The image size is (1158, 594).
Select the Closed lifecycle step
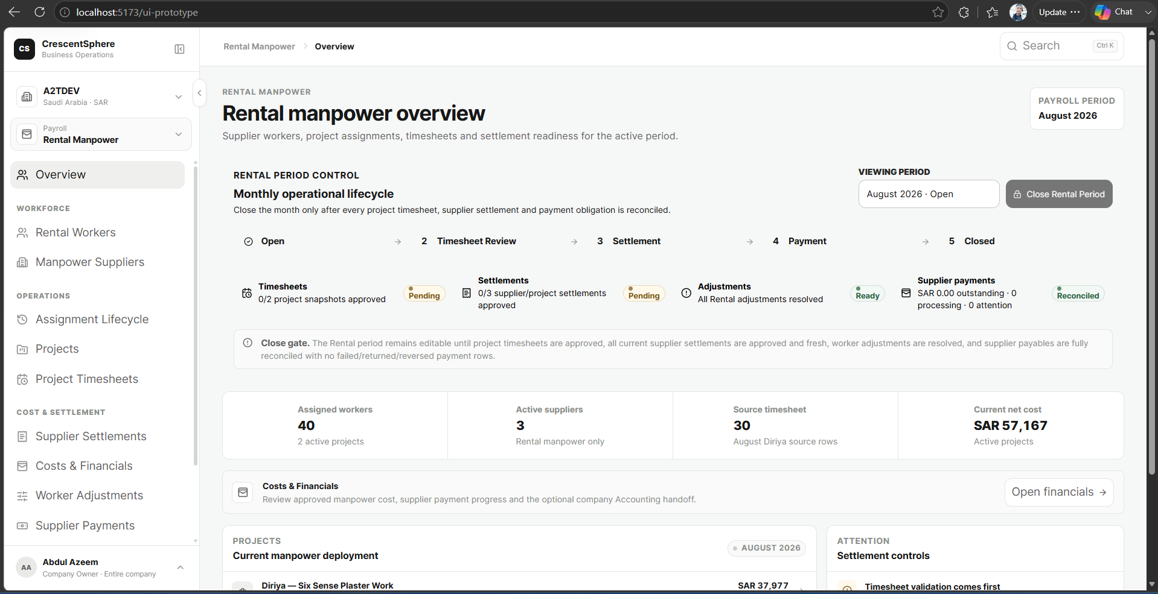tap(971, 241)
